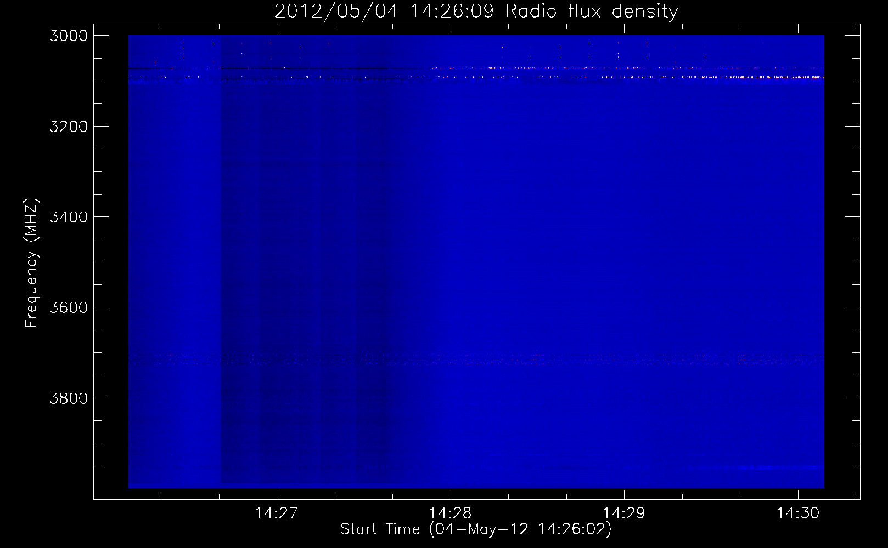Click the date '2012/05/04' in the plot title
Viewport: 888px width, 548px height.
[336, 11]
